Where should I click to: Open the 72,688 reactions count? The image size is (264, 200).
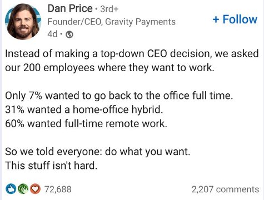click(x=58, y=189)
